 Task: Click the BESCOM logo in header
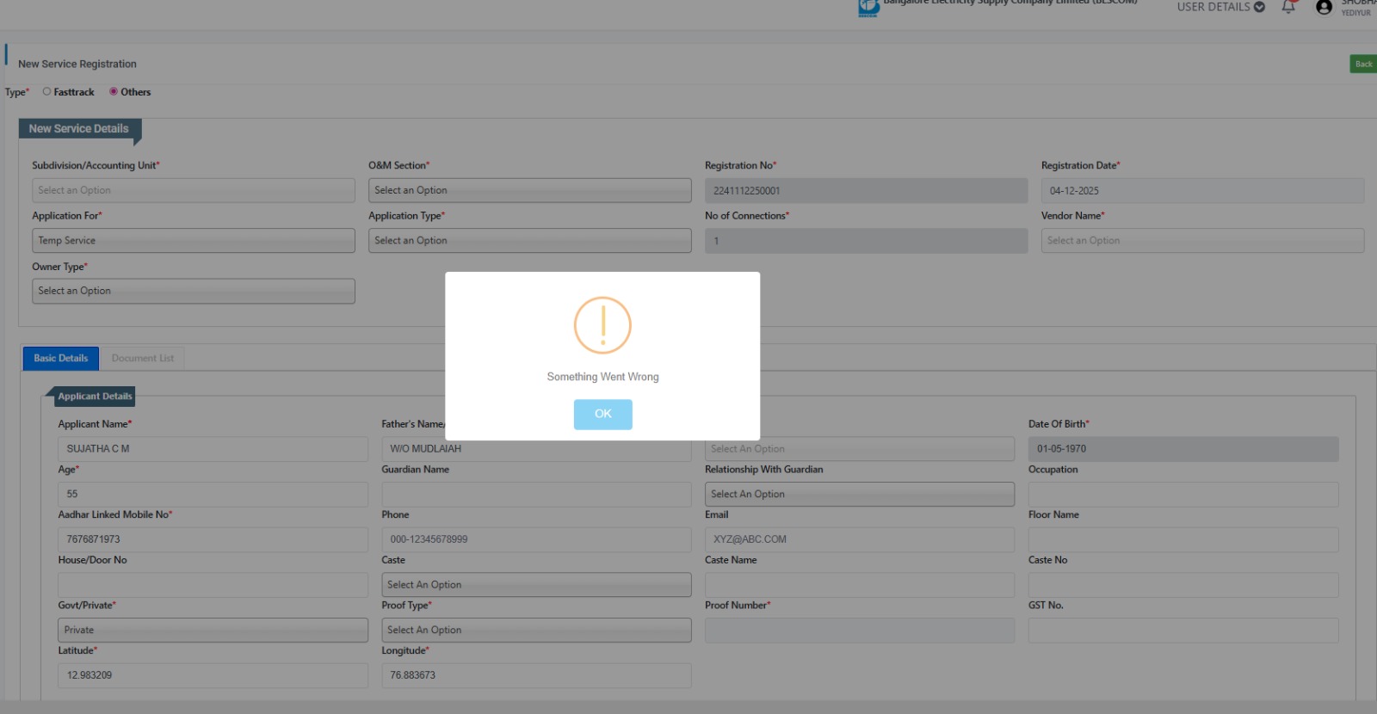pos(868,8)
